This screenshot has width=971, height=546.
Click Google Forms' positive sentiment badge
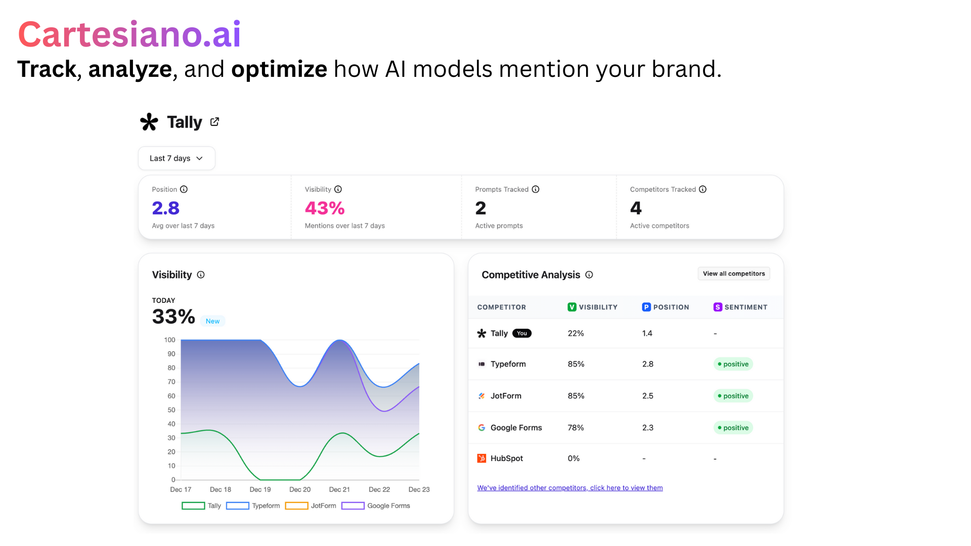pyautogui.click(x=733, y=427)
